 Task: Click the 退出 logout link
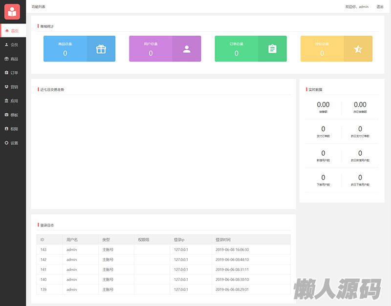pyautogui.click(x=380, y=7)
